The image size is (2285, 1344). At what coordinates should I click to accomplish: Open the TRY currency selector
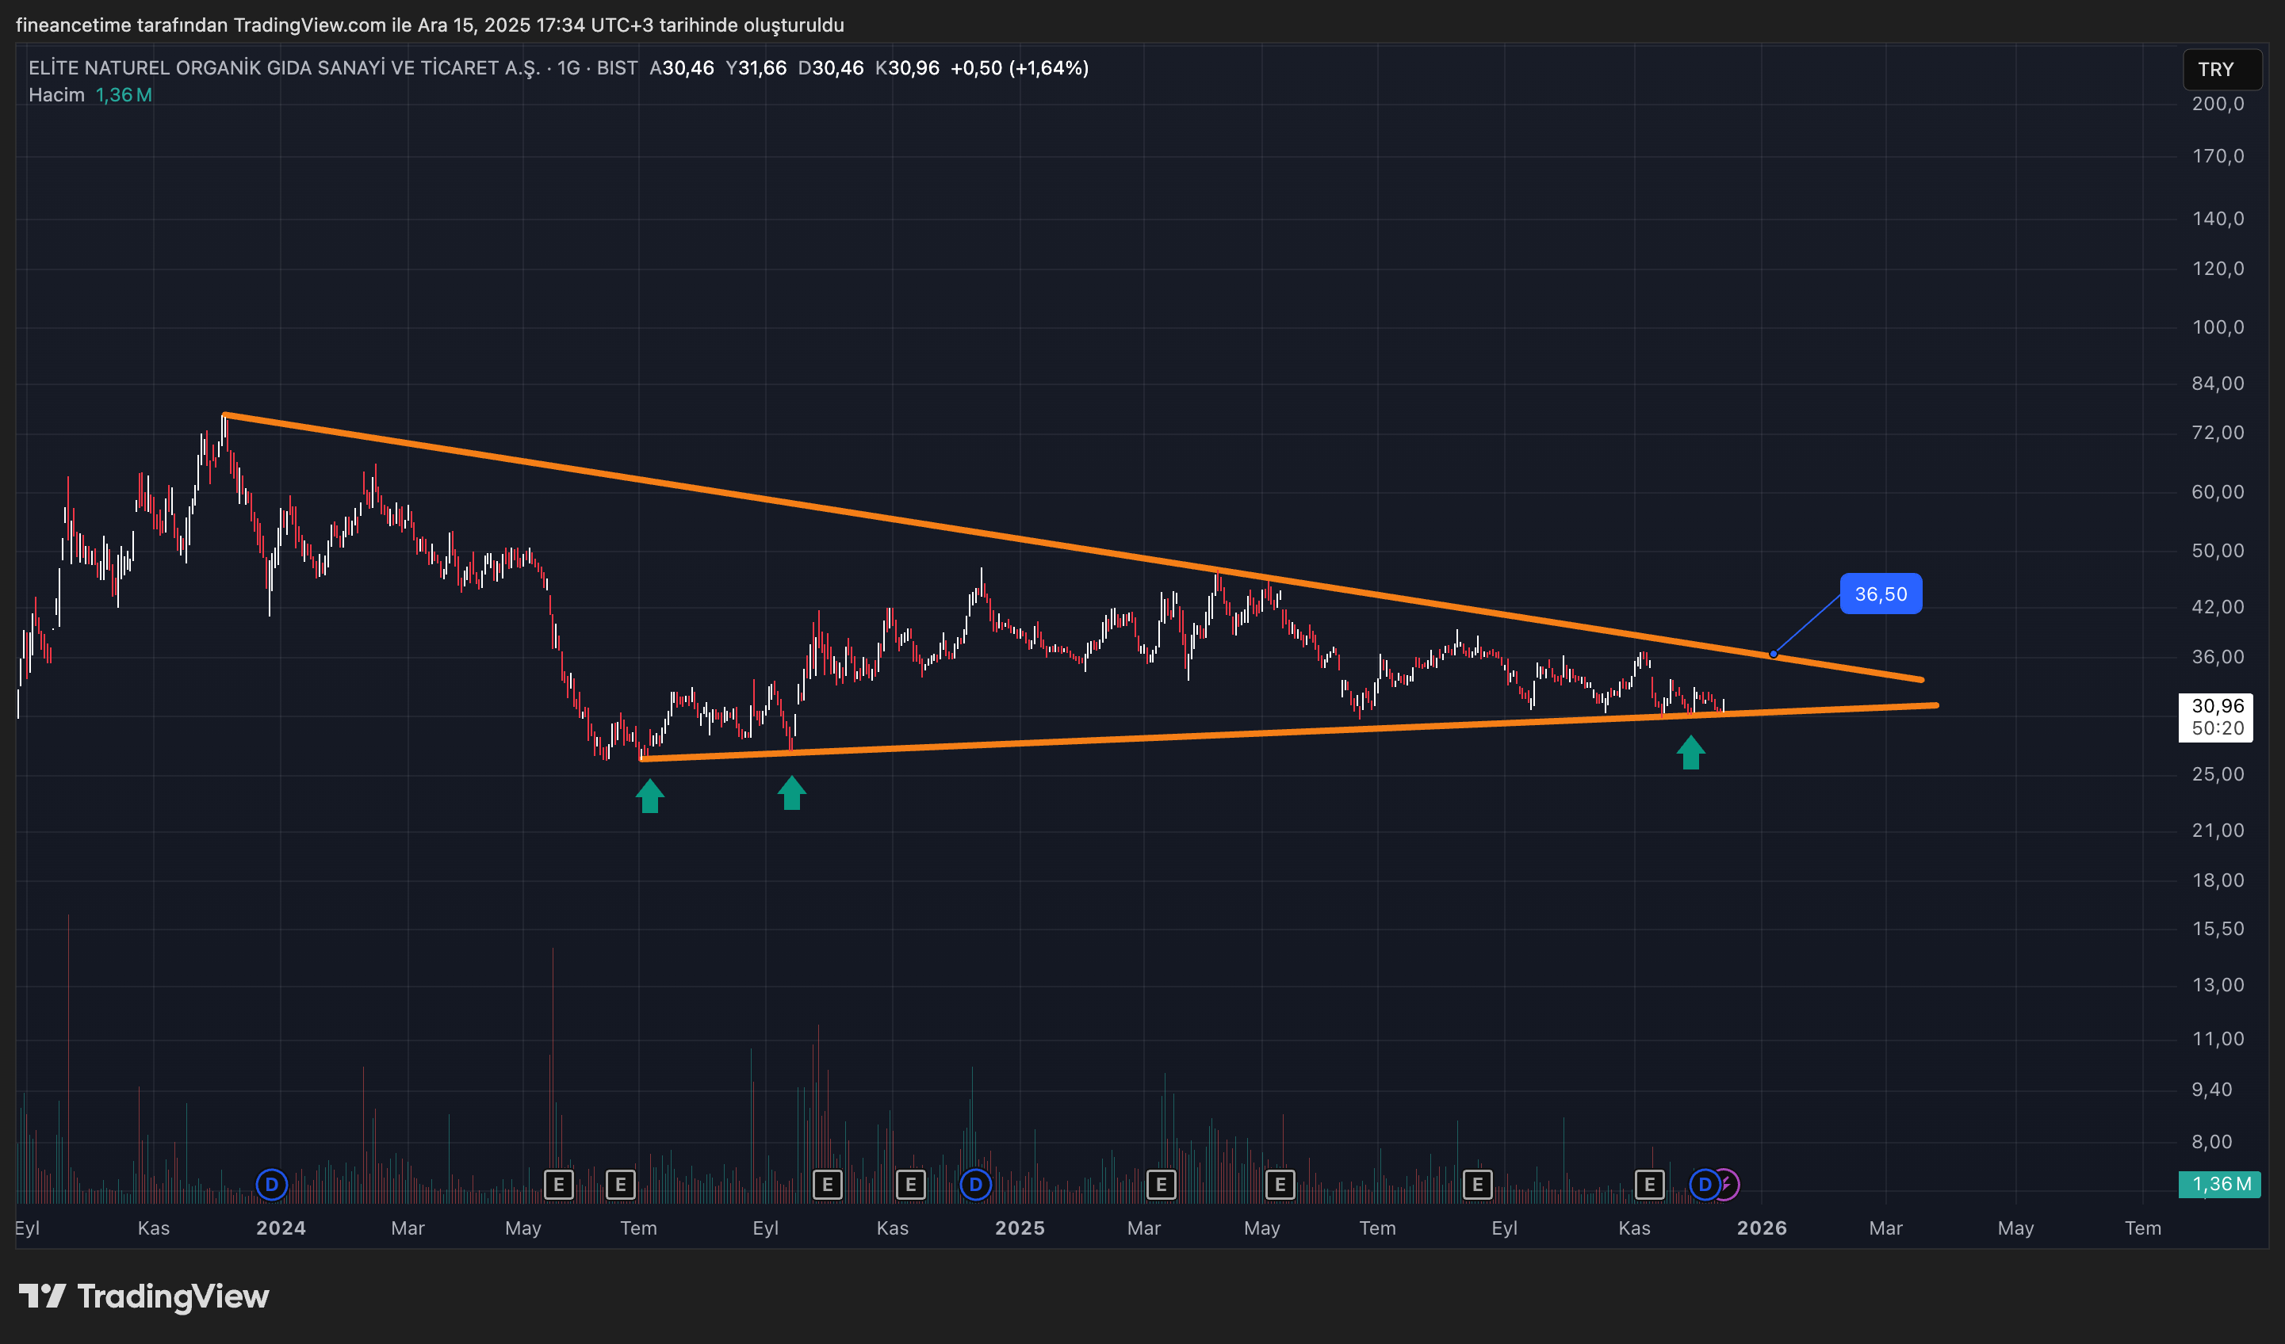[2221, 70]
